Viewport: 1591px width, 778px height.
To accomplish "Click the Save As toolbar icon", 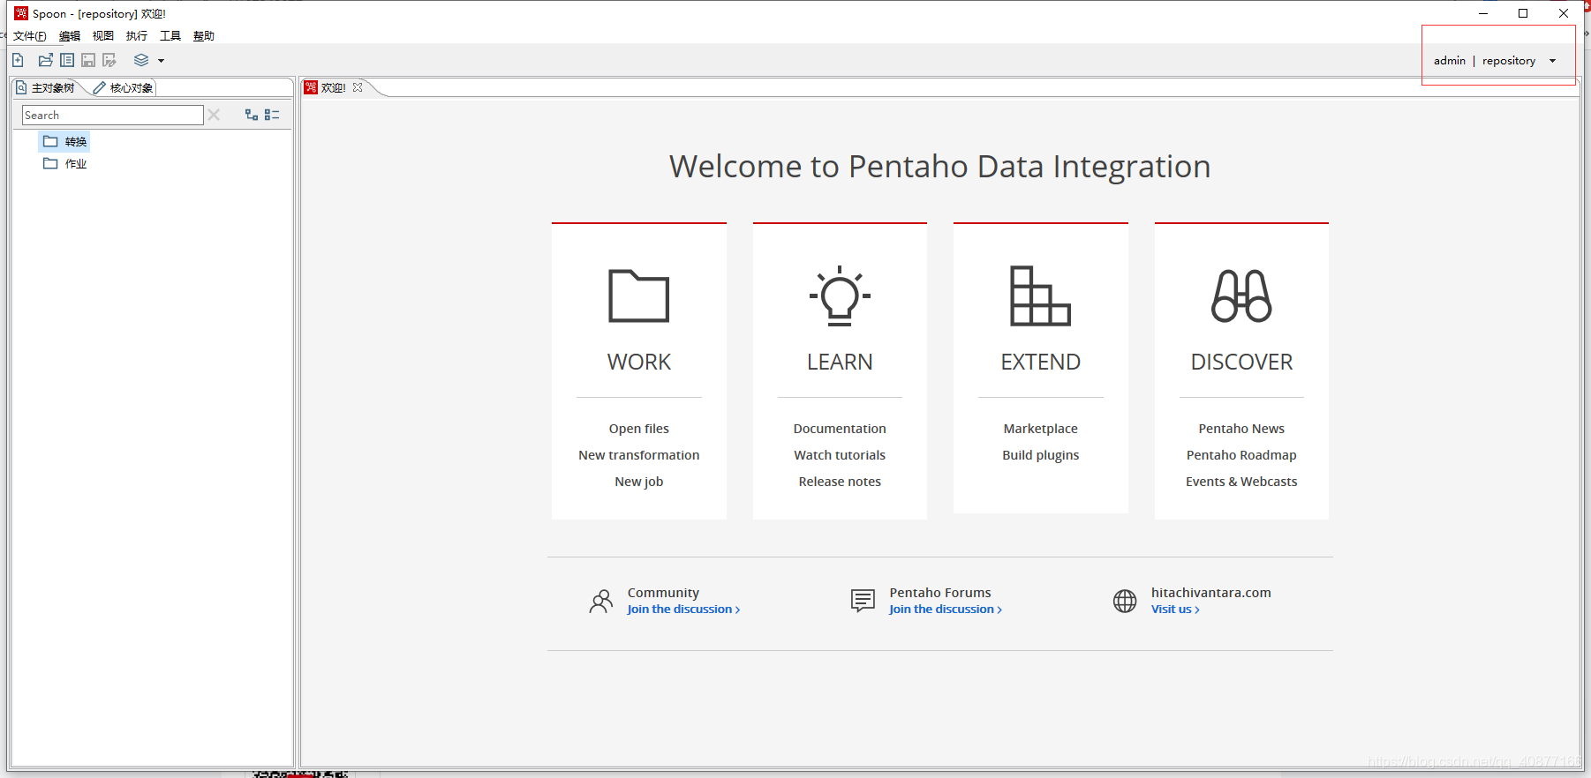I will point(109,60).
